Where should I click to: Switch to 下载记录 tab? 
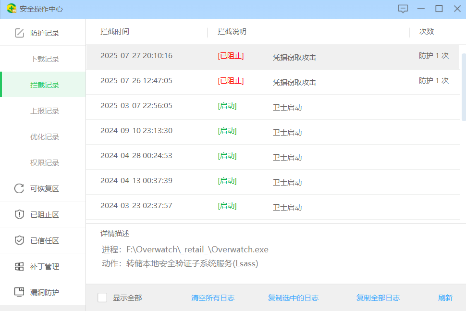45,59
